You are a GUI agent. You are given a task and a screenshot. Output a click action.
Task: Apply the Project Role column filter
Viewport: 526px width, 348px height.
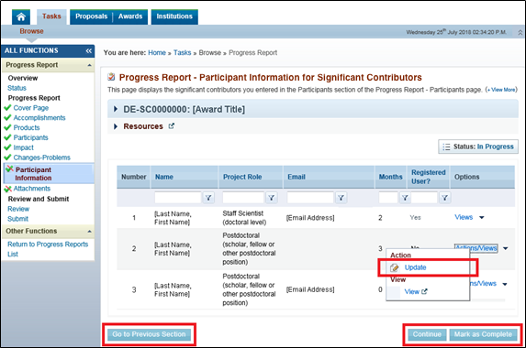[272, 198]
